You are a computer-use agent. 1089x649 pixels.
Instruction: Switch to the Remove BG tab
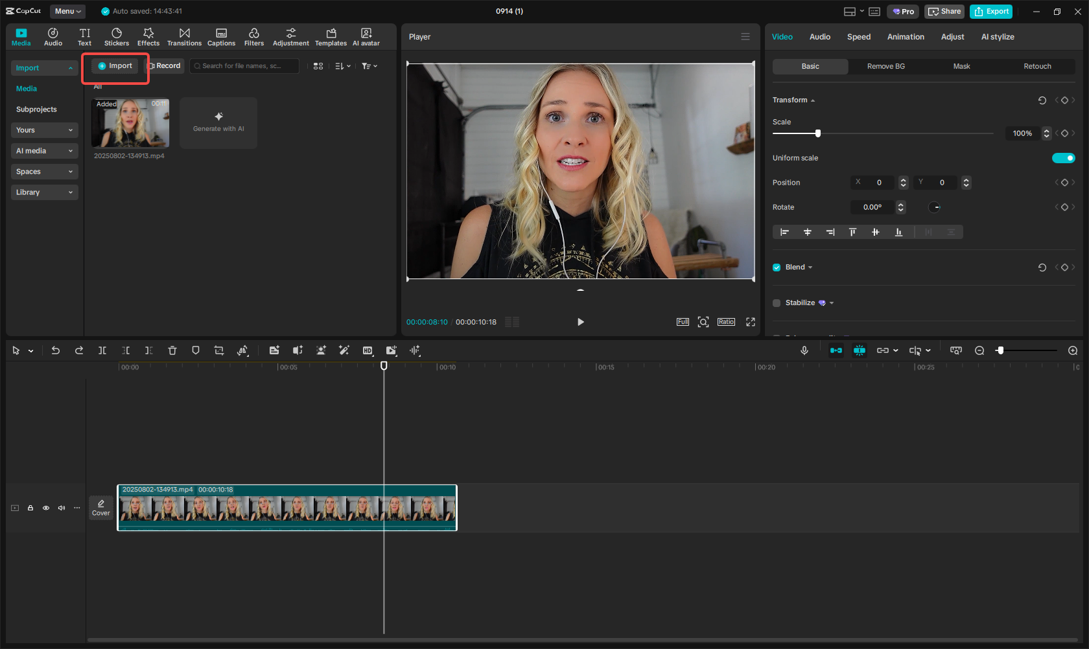click(885, 66)
